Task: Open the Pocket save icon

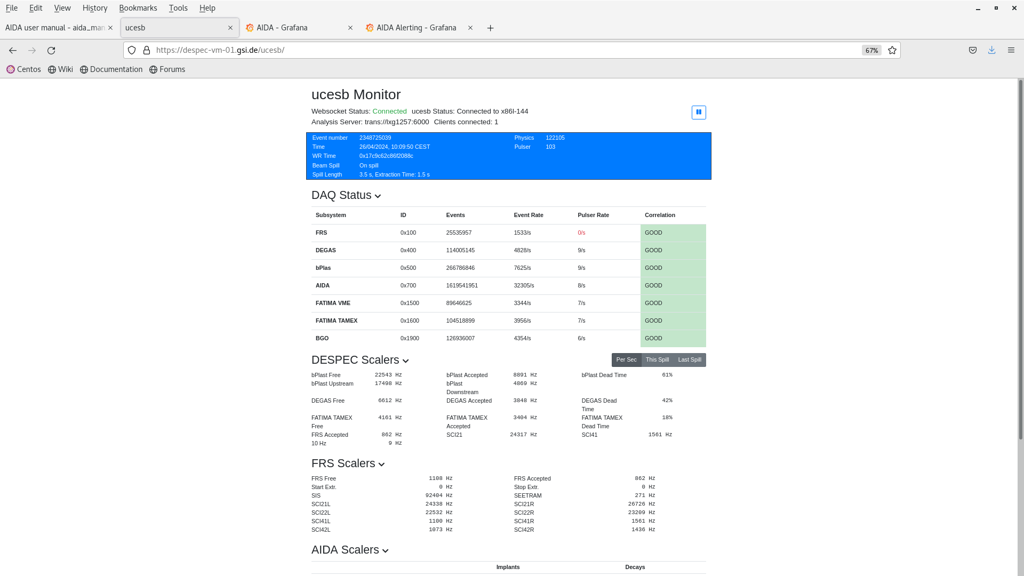Action: click(973, 50)
